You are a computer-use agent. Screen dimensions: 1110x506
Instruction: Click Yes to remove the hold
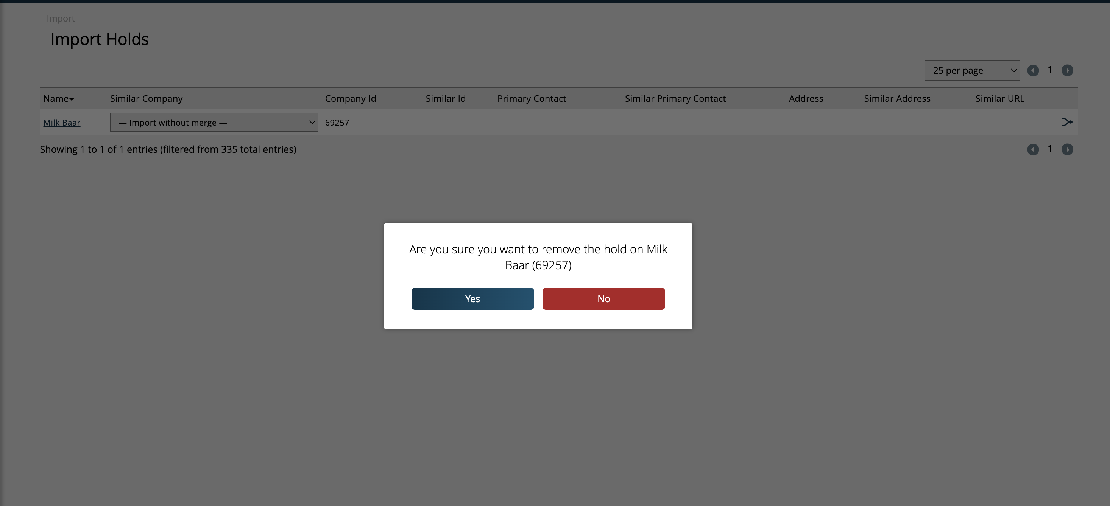click(472, 299)
